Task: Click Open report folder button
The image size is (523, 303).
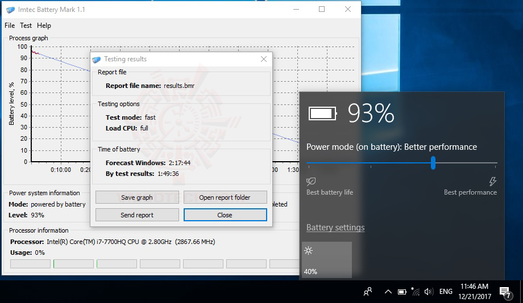Action: (225, 197)
